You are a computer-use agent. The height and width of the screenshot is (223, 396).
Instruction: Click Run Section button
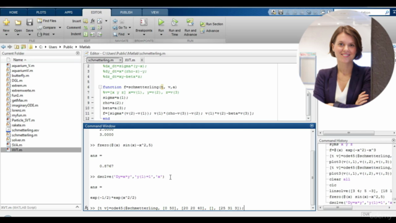click(x=212, y=24)
